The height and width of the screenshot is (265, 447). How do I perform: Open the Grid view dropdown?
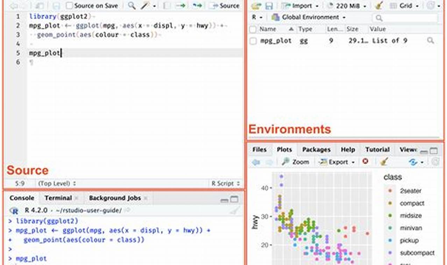click(x=404, y=6)
